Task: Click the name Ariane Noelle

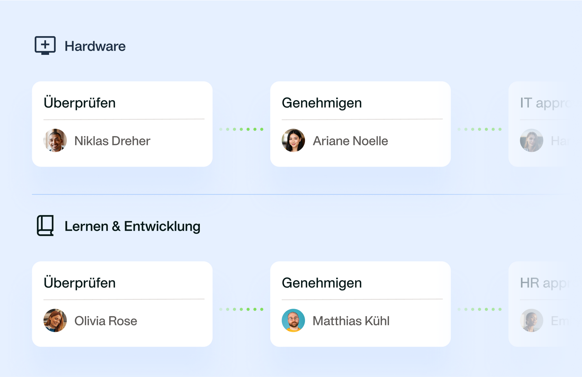Action: (350, 141)
